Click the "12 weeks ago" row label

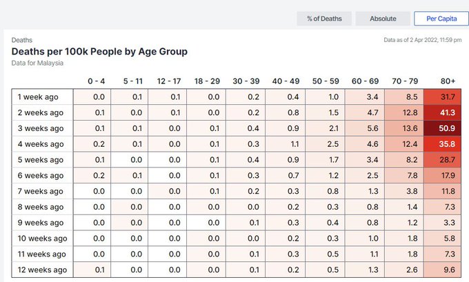point(43,270)
